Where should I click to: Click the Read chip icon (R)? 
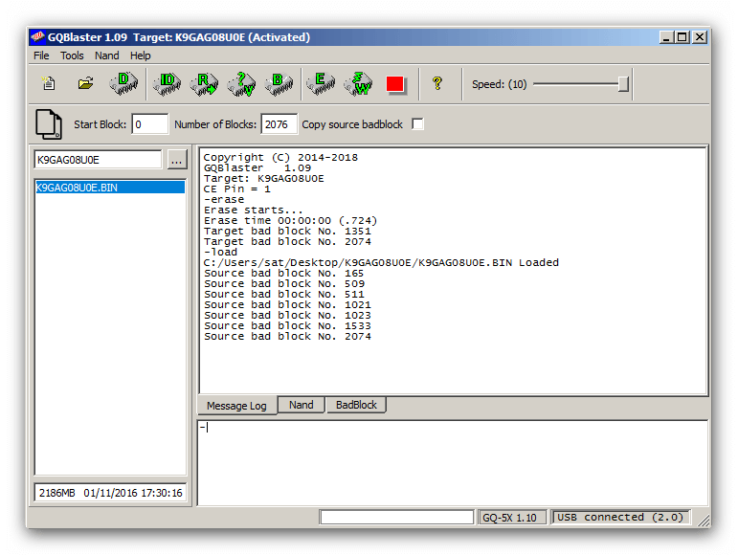[204, 84]
